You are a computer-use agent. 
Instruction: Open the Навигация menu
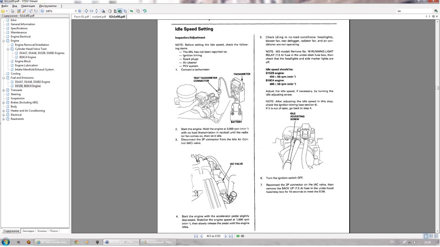click(28, 6)
